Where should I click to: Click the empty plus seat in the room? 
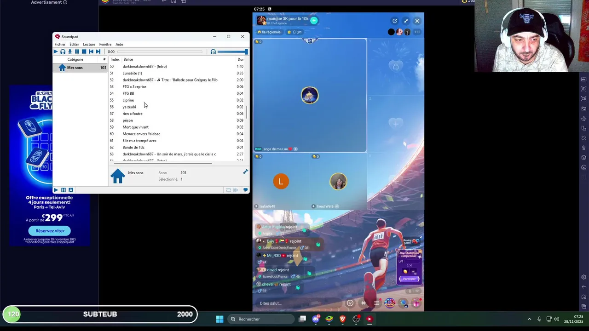point(396,124)
